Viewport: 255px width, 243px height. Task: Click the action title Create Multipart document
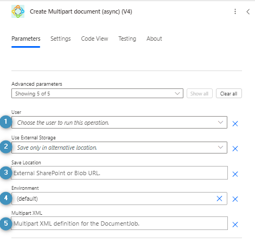pyautogui.click(x=81, y=11)
